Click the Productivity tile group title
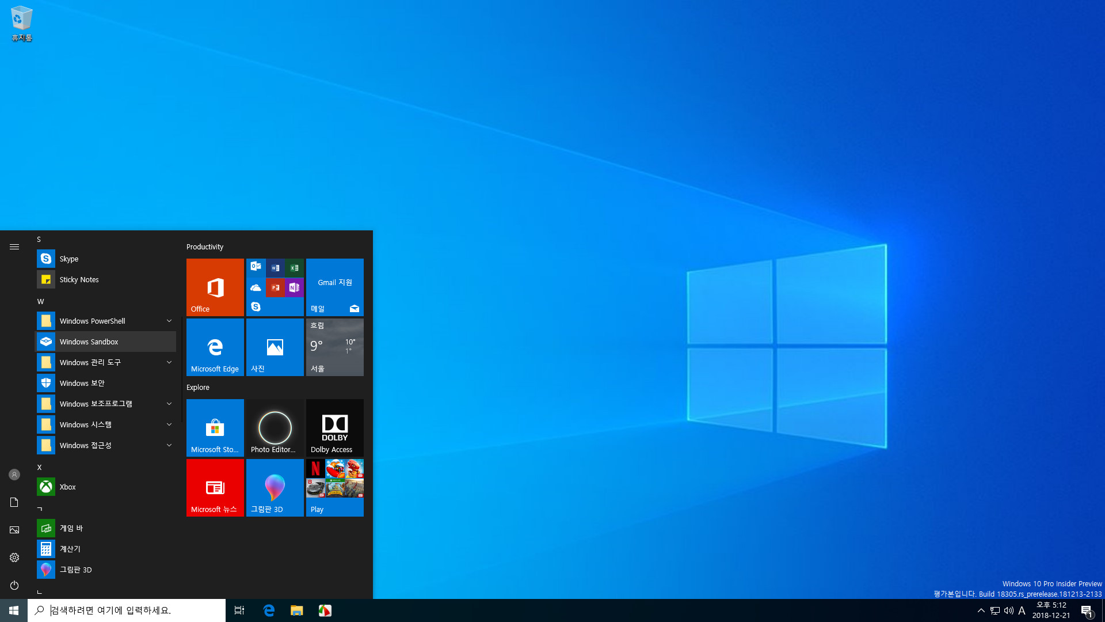Image resolution: width=1105 pixels, height=622 pixels. point(205,246)
